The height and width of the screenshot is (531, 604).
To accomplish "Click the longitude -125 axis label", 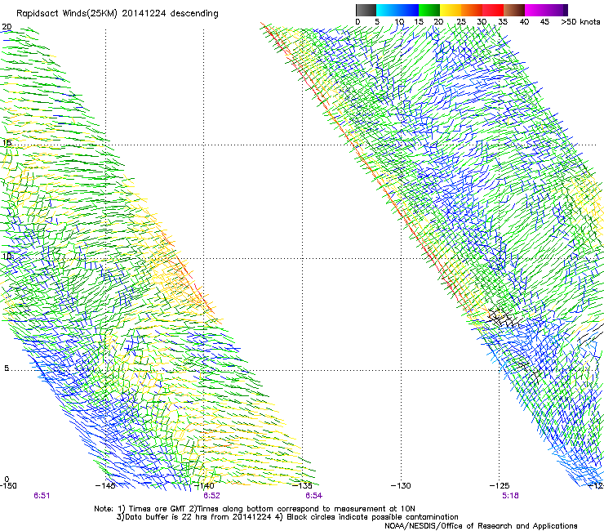I will coord(500,486).
